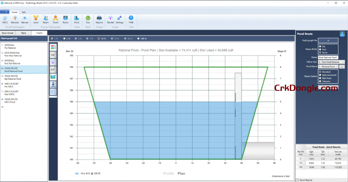Click the Vol chart button
This screenshot has height=182, width=348.
53,55
